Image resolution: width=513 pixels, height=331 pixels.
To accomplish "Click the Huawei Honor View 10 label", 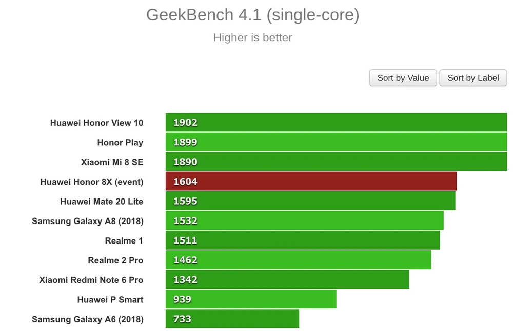I will click(96, 123).
